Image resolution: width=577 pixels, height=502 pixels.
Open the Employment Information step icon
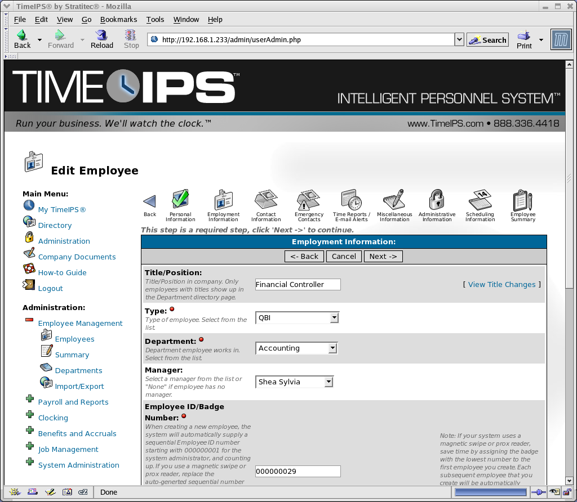[x=223, y=199]
